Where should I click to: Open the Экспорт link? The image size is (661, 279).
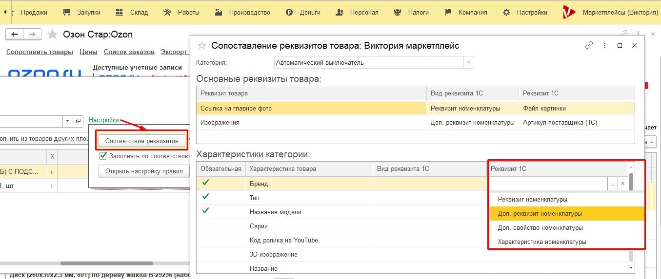(x=174, y=52)
